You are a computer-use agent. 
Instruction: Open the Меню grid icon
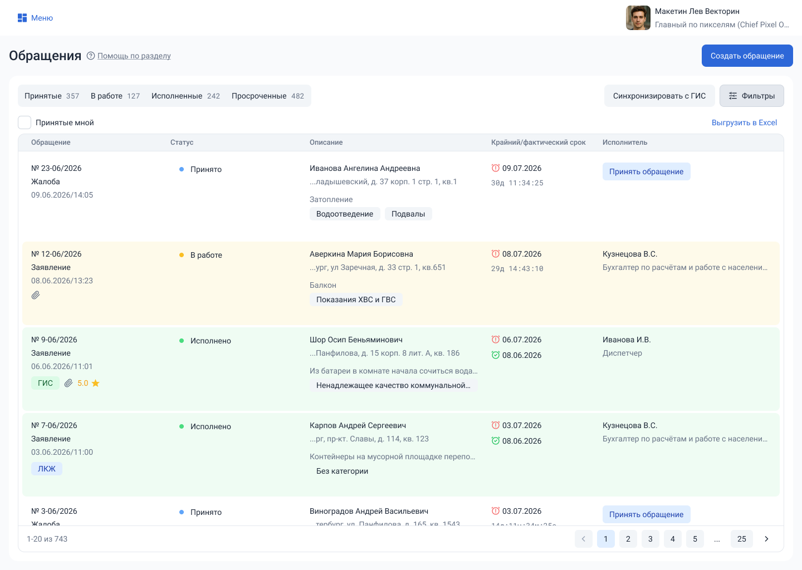click(x=22, y=18)
